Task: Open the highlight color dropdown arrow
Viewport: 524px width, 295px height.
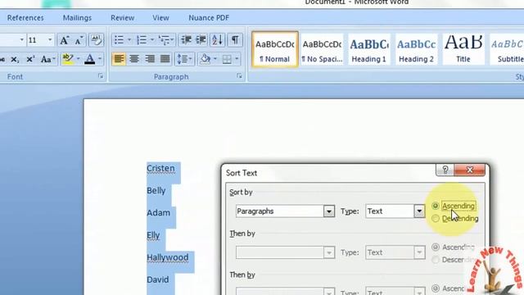Action: point(79,59)
